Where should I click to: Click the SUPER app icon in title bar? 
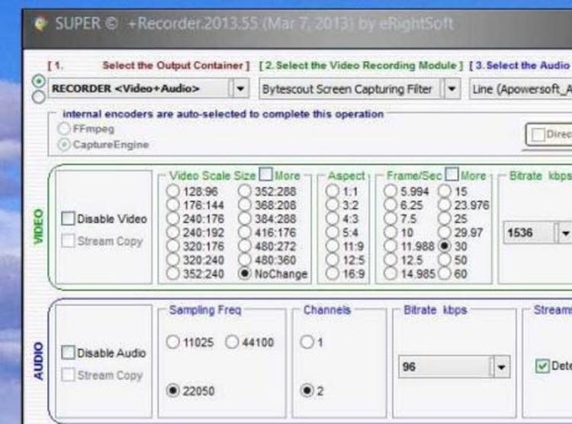click(40, 24)
